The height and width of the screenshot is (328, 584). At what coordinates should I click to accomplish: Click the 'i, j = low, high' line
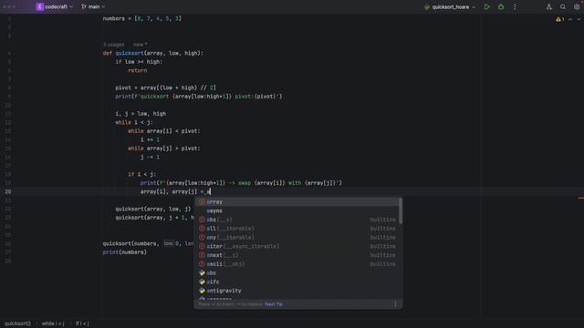pyautogui.click(x=141, y=114)
